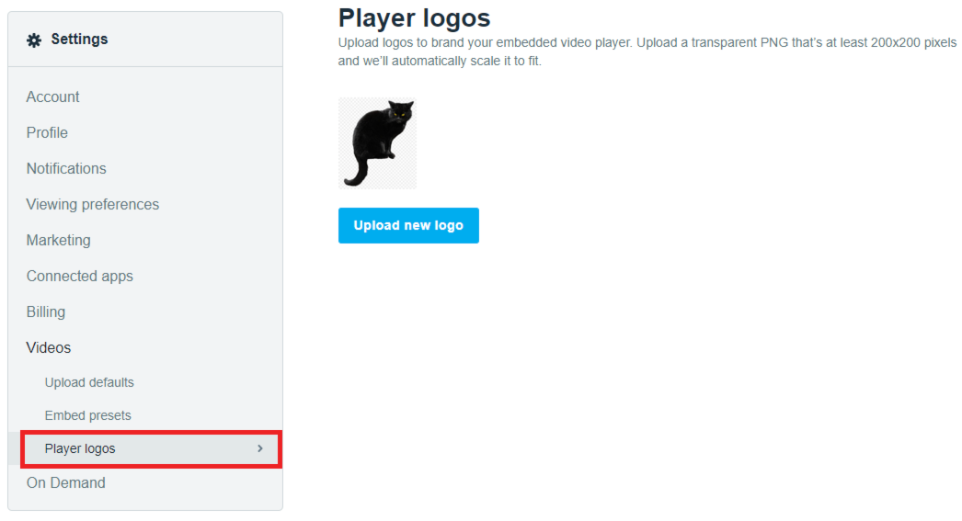Click the Settings header label
The width and height of the screenshot is (962, 521).
[x=79, y=40]
